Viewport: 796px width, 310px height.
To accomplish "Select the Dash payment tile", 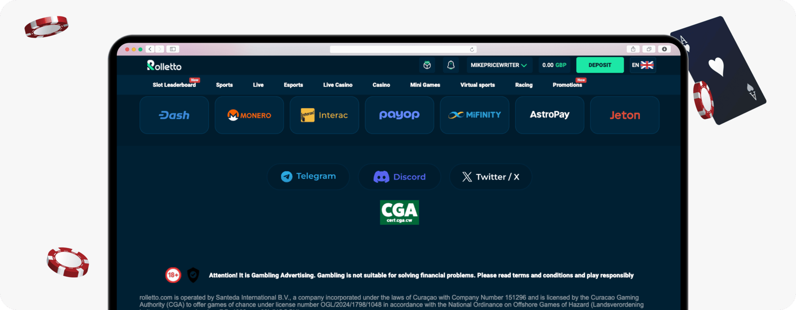I will (174, 115).
